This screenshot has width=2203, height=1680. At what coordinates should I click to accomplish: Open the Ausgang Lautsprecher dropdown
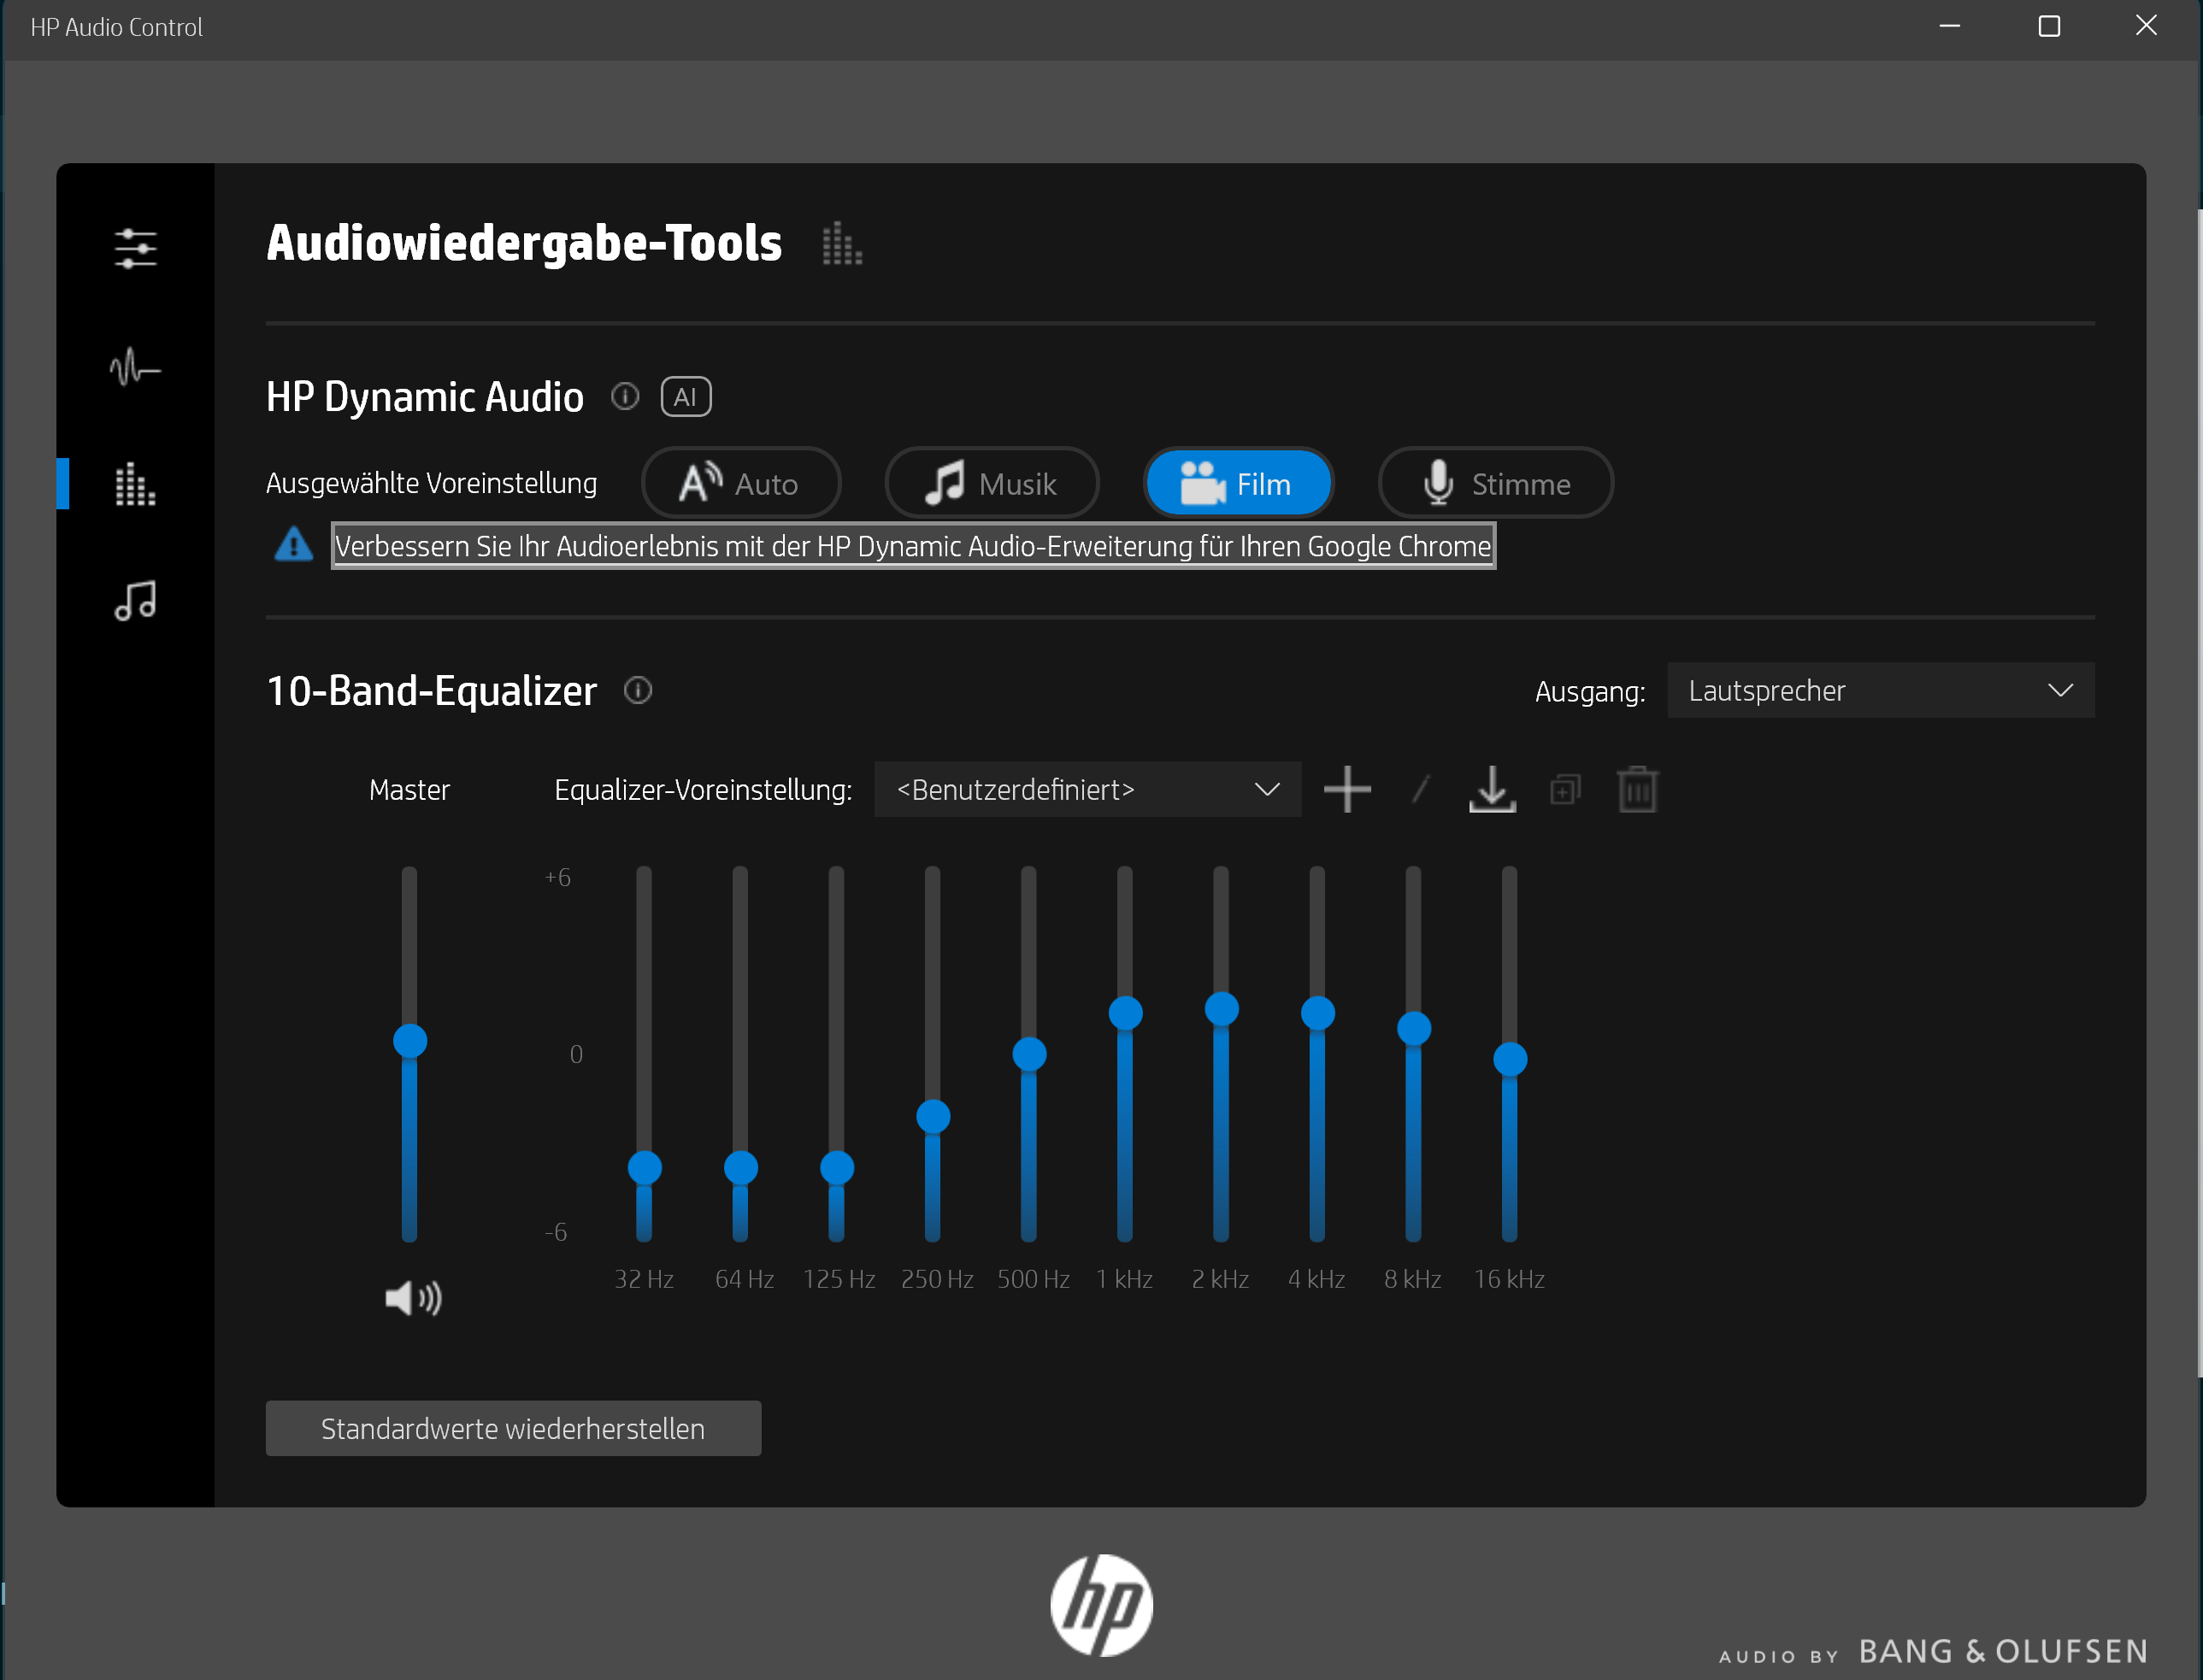(x=1880, y=690)
